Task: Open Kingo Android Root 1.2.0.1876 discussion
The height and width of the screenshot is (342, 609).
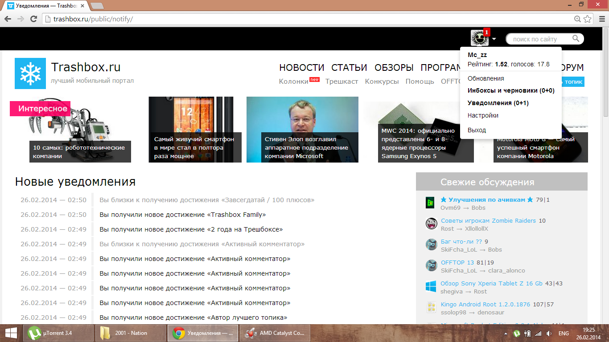Action: (x=486, y=304)
